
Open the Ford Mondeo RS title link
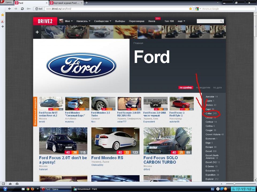[x=107, y=158]
